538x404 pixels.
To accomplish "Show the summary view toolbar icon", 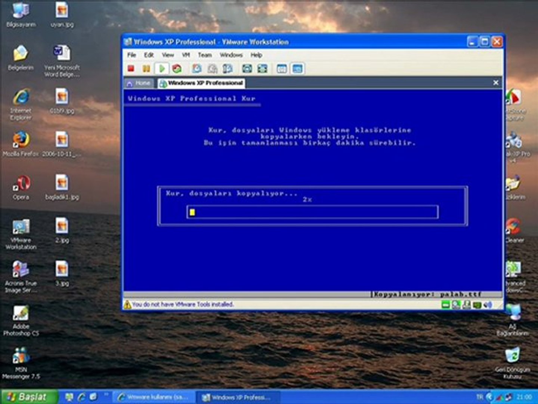I will click(x=282, y=69).
